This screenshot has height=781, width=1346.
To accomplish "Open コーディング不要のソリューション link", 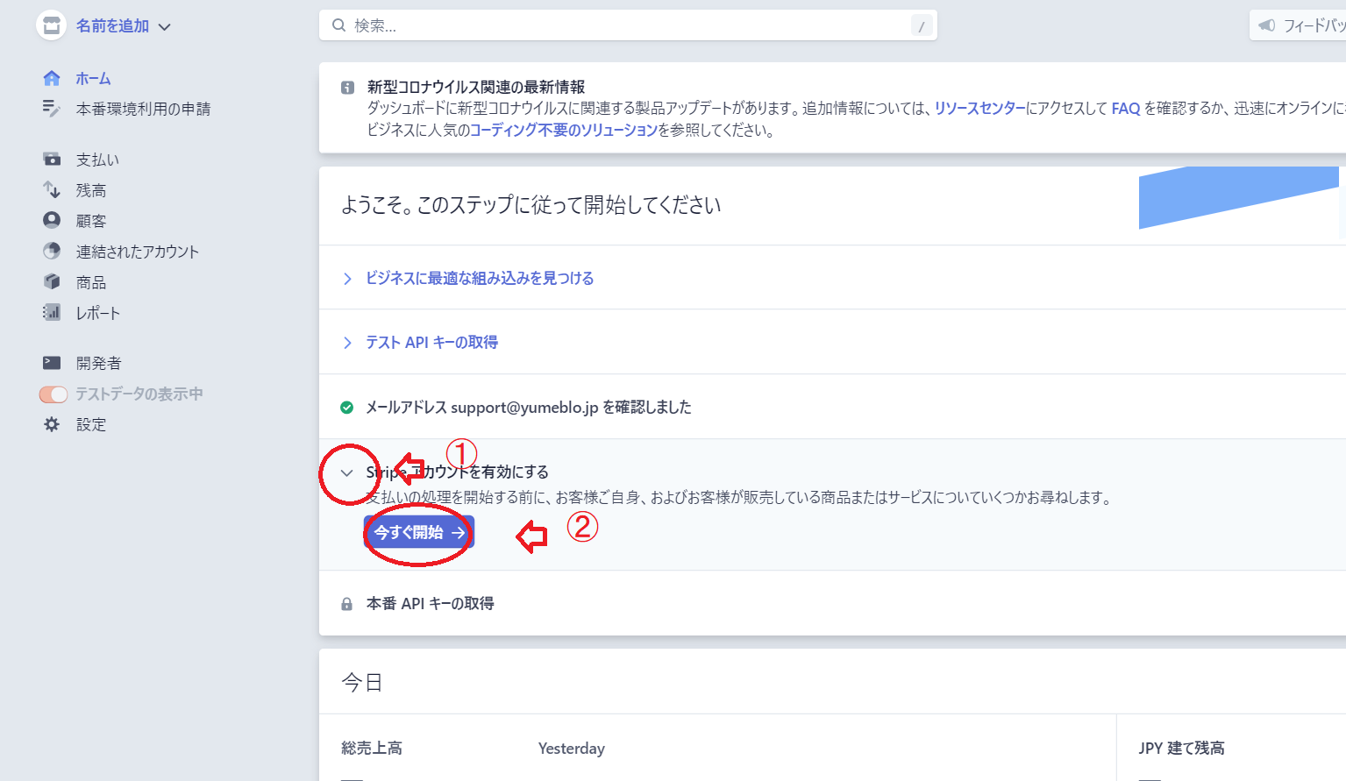I will [563, 131].
